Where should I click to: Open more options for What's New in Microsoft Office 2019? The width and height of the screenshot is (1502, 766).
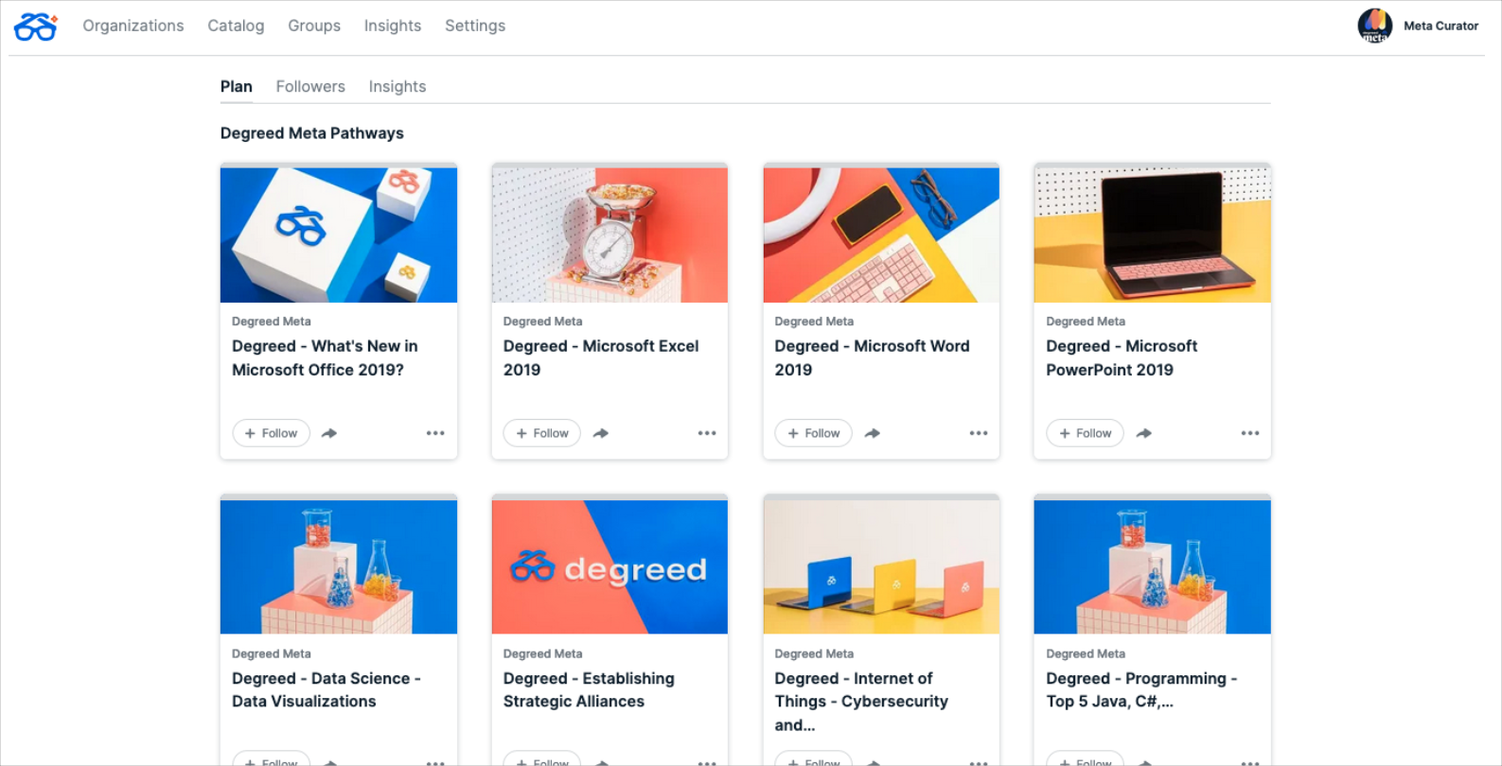pyautogui.click(x=435, y=433)
